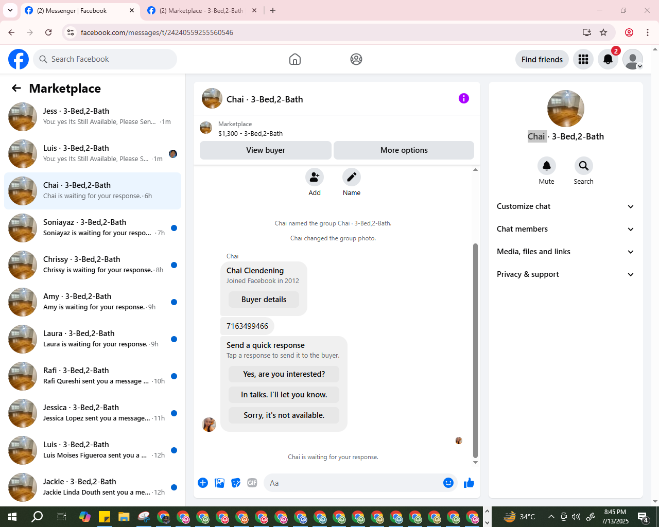Click Find friends button
The height and width of the screenshot is (527, 659).
point(542,59)
